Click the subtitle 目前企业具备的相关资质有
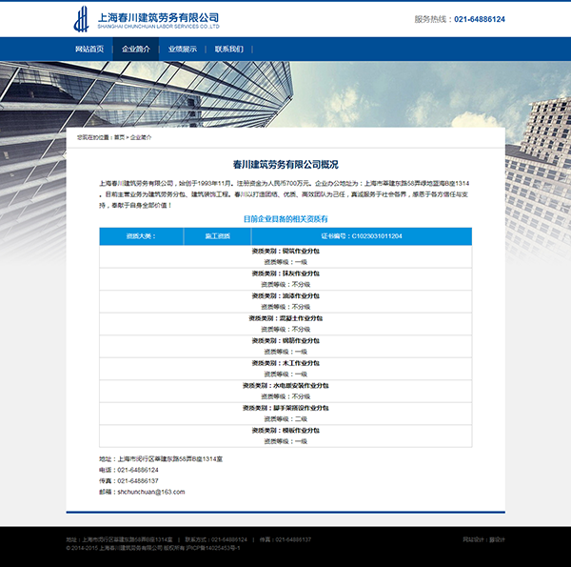This screenshot has width=571, height=567. tap(285, 219)
